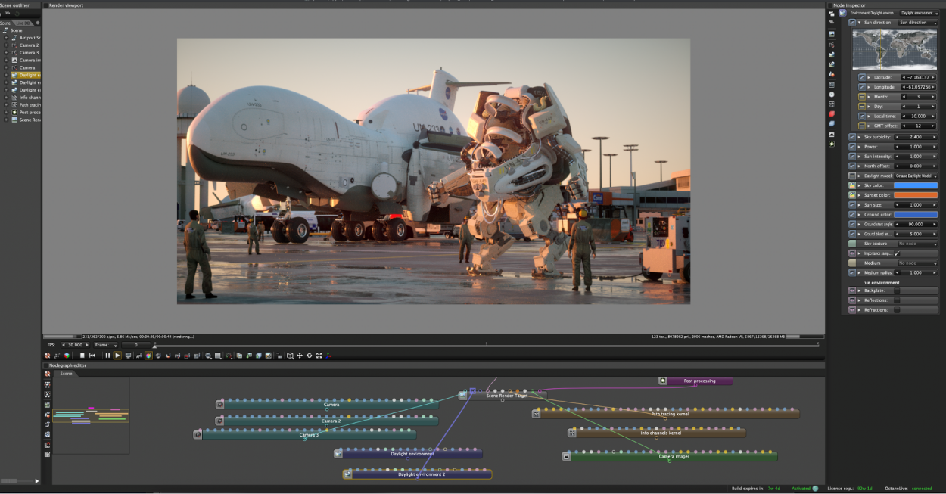Click the four-corner expand icon in render toolbar

coord(319,356)
